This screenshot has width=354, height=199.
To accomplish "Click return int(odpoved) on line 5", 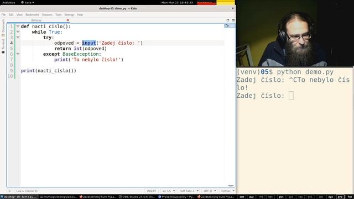I will [80, 49].
